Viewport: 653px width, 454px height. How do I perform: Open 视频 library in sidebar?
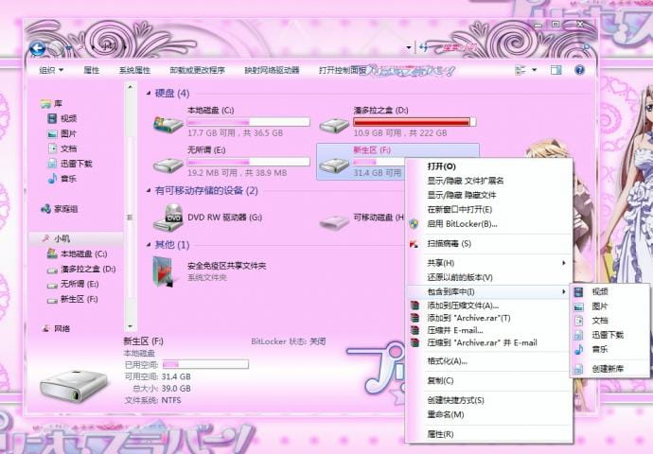coord(62,118)
